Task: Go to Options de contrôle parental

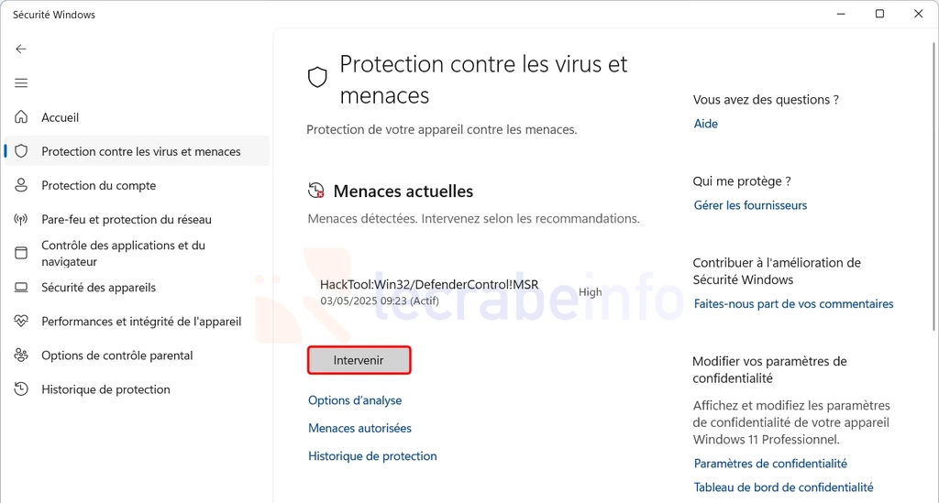Action: pos(117,355)
